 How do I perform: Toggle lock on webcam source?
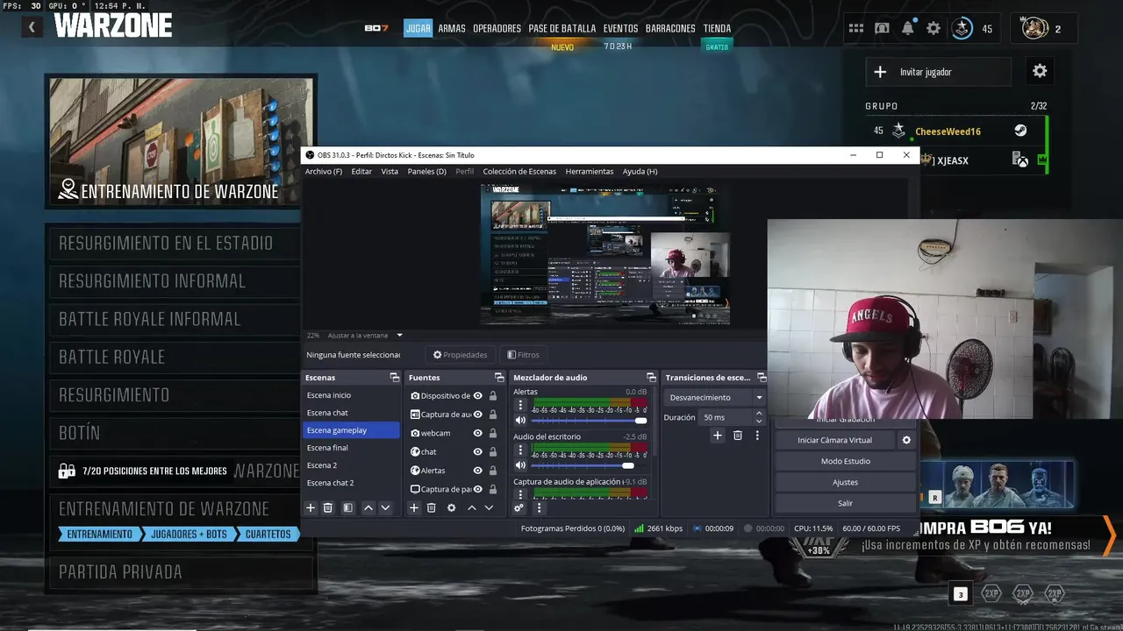(493, 433)
